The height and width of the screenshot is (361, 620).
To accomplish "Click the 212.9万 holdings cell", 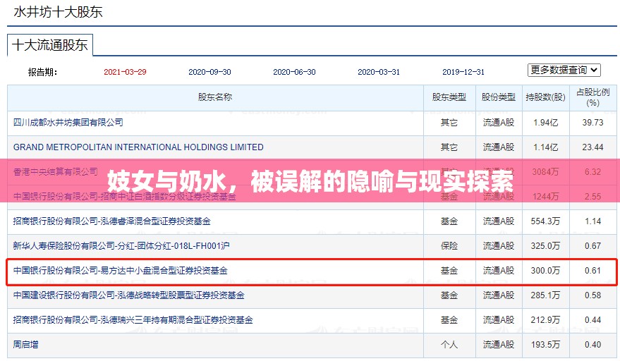I will coord(546,320).
